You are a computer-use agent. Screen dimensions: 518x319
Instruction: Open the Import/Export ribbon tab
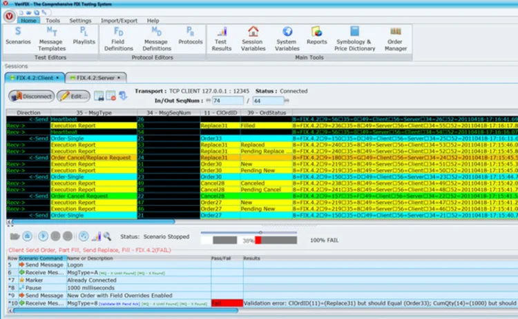[119, 21]
